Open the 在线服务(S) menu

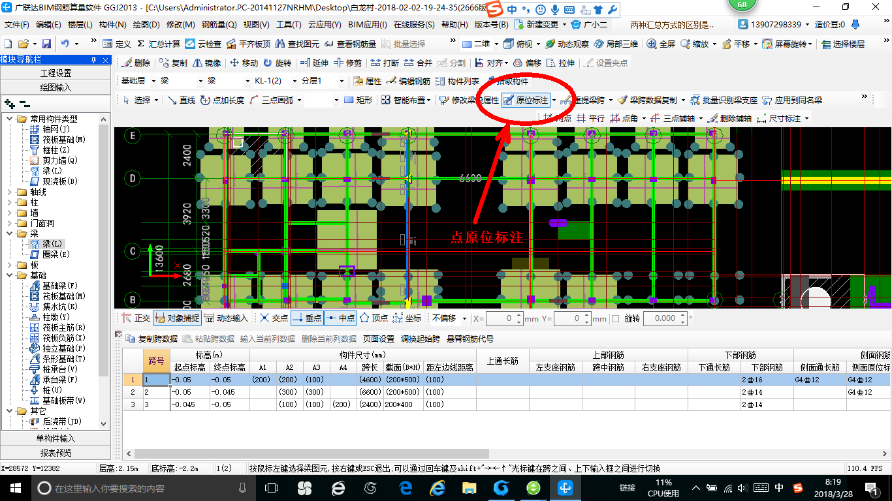[414, 24]
